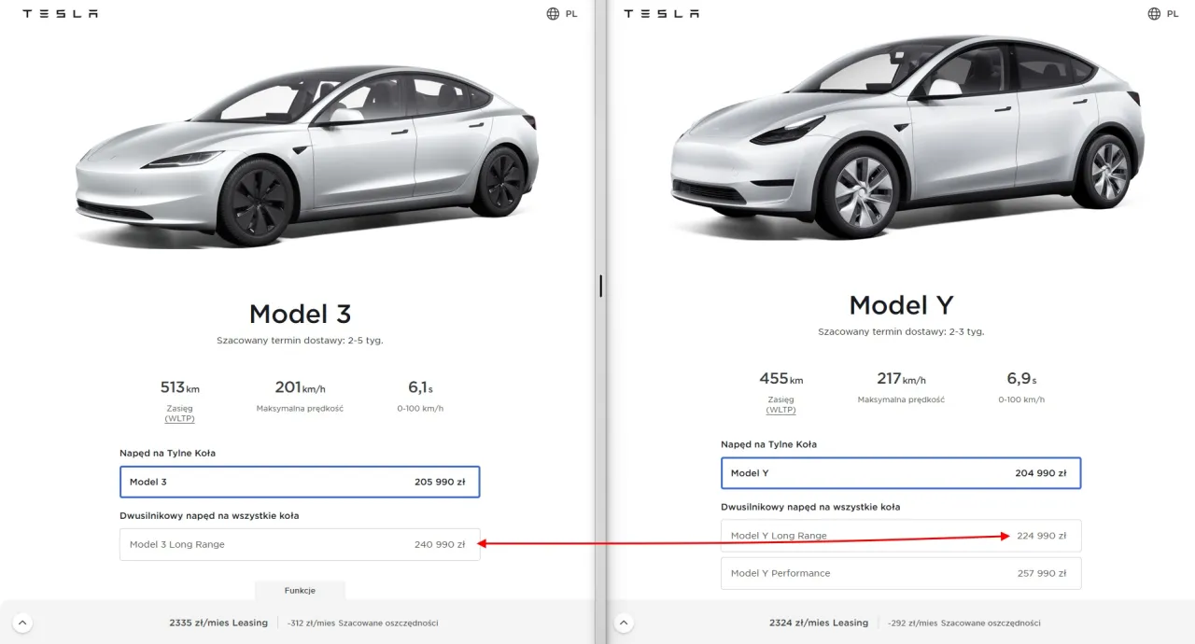Click the Funkcje button below Model 3 pricing

[x=300, y=590]
